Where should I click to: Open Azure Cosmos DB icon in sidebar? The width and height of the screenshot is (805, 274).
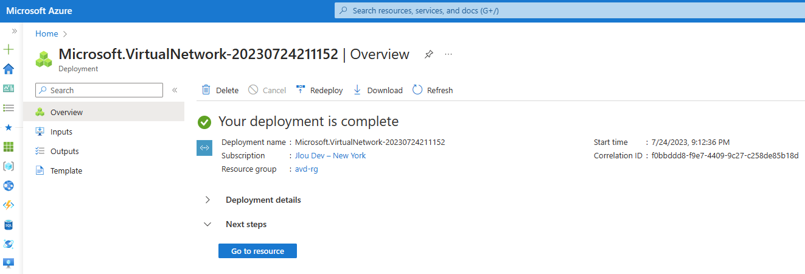click(9, 244)
